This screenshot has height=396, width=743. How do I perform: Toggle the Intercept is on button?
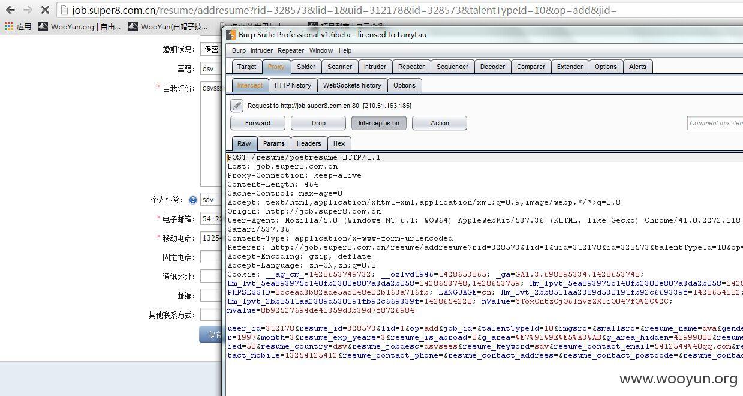tap(378, 123)
